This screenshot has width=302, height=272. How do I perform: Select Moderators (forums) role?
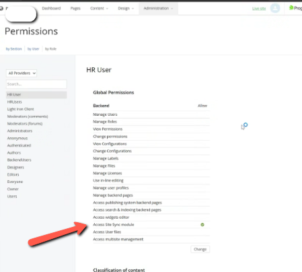[x=25, y=124]
